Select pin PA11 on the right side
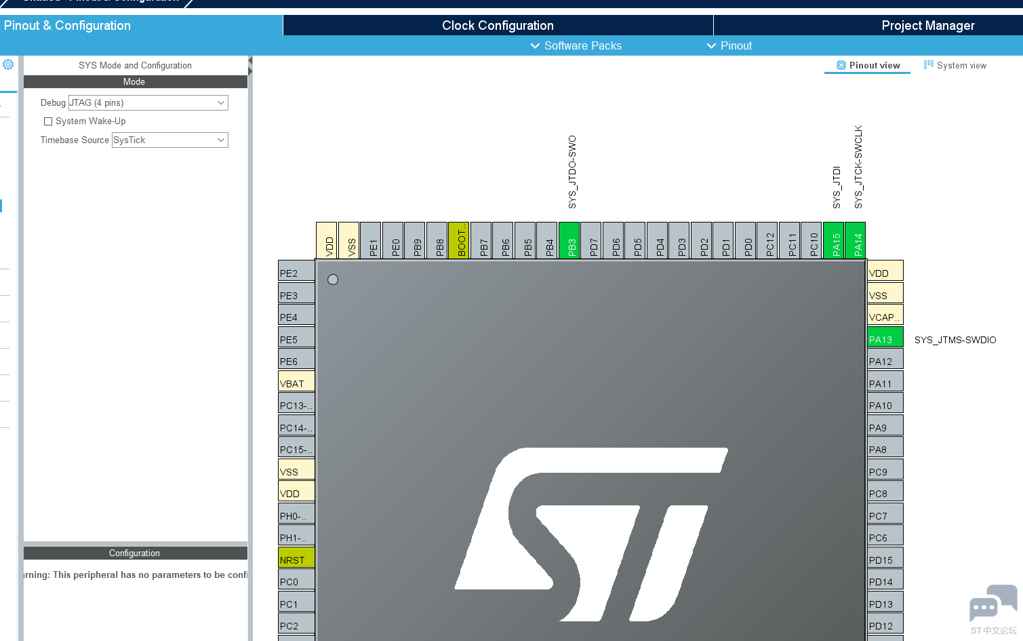1023x641 pixels. (x=885, y=381)
